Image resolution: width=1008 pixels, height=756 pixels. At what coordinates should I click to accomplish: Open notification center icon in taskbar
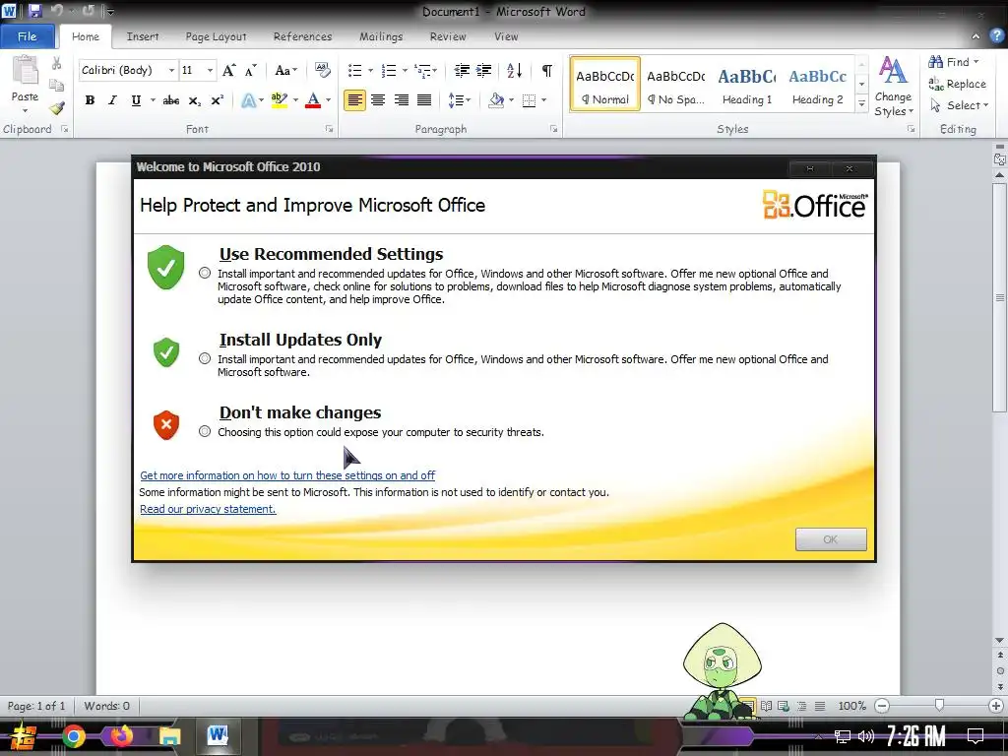(976, 735)
